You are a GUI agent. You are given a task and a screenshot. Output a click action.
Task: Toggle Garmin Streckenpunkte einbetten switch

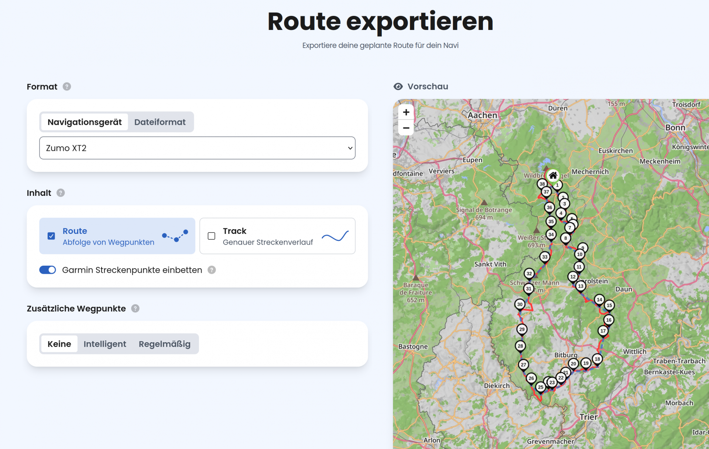tap(48, 270)
